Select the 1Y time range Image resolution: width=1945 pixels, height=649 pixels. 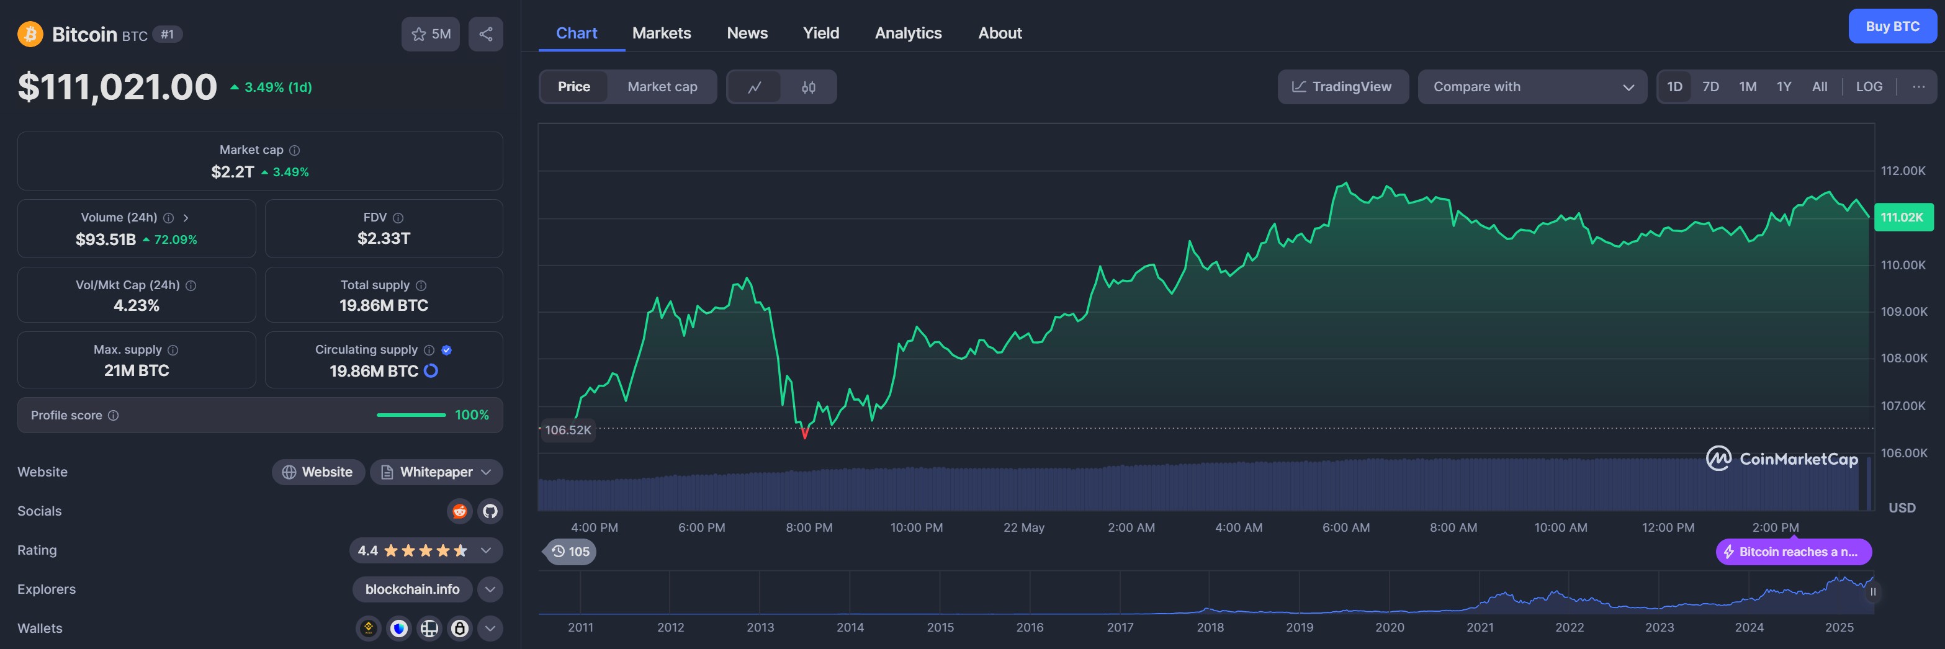coord(1784,87)
